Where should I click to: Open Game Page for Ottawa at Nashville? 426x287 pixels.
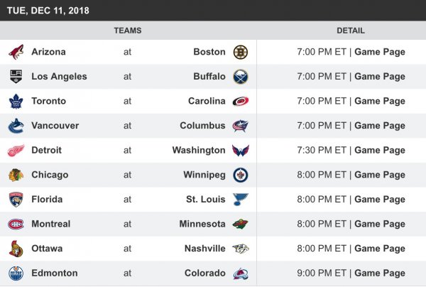pos(379,249)
